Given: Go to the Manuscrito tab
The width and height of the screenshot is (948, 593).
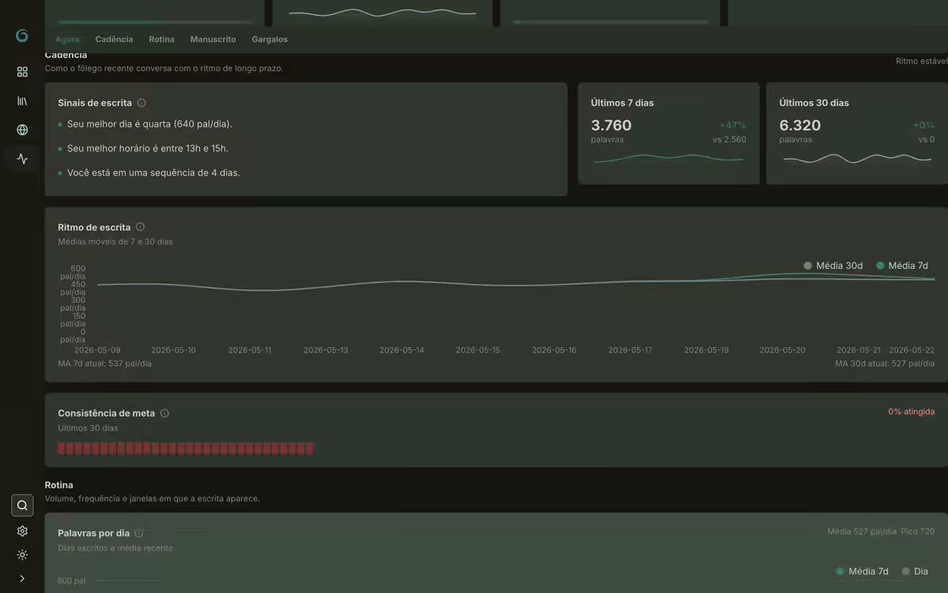Looking at the screenshot, I should coord(213,40).
